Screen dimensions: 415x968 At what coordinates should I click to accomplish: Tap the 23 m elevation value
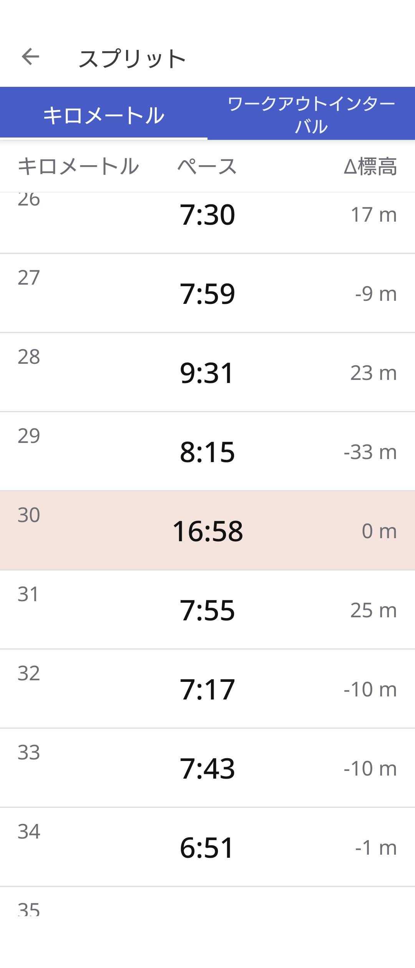click(373, 373)
